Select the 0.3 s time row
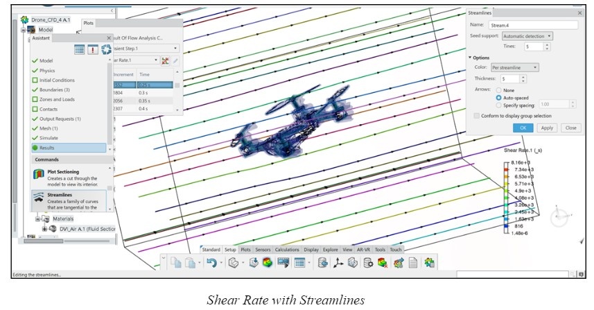This screenshot has height=310, width=594. coord(143,93)
